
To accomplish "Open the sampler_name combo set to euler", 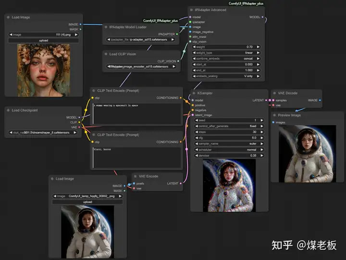I will tap(229, 143).
